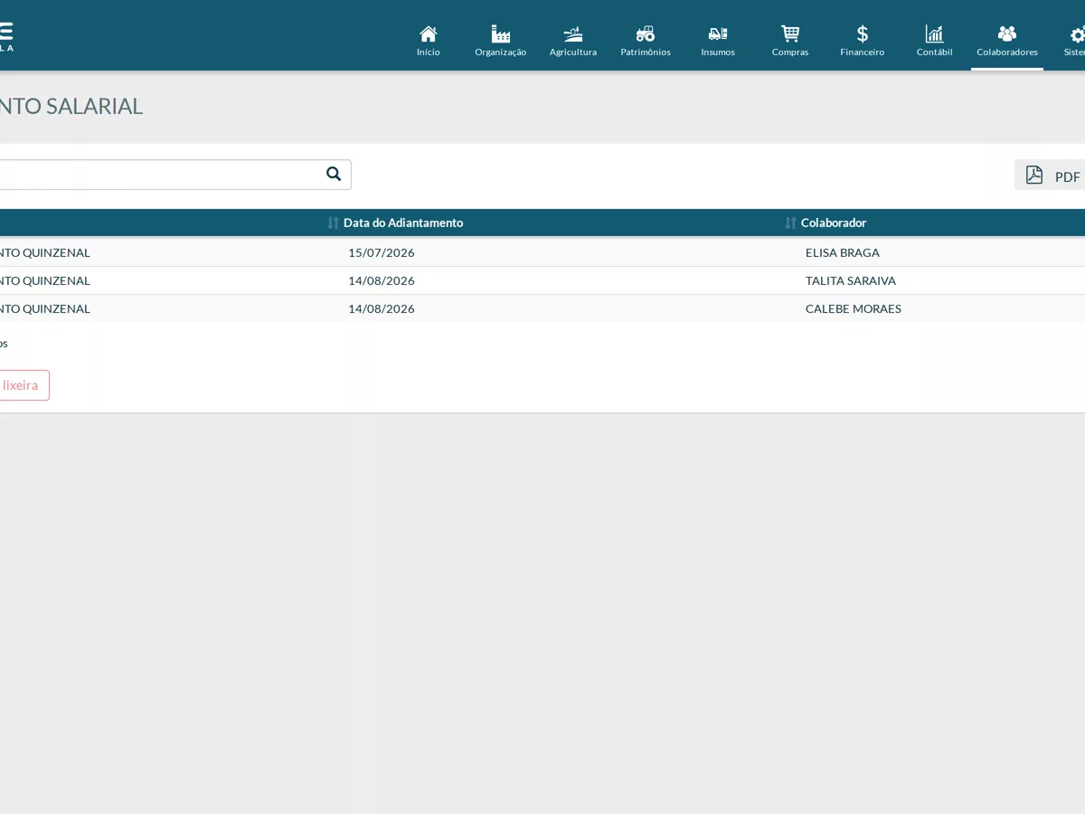
Task: Click the 14/08/2026 date for Talita Saraiva
Action: (382, 280)
